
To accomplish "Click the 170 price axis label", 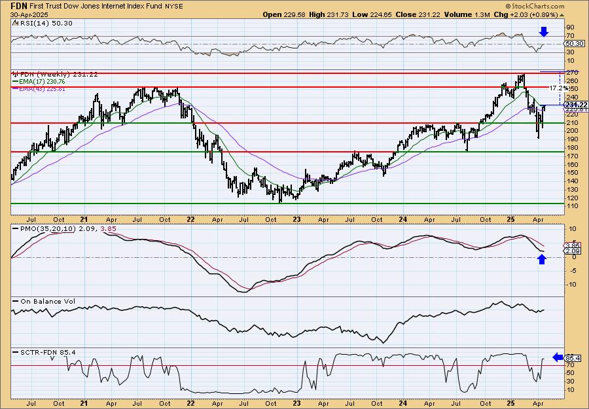I will (x=572, y=156).
